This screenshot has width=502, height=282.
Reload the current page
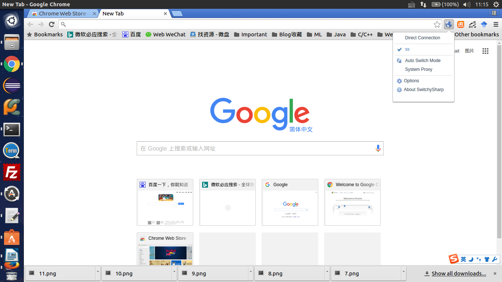pyautogui.click(x=52, y=24)
